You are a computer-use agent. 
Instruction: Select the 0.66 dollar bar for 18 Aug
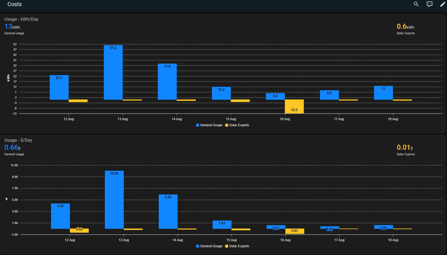click(x=384, y=227)
